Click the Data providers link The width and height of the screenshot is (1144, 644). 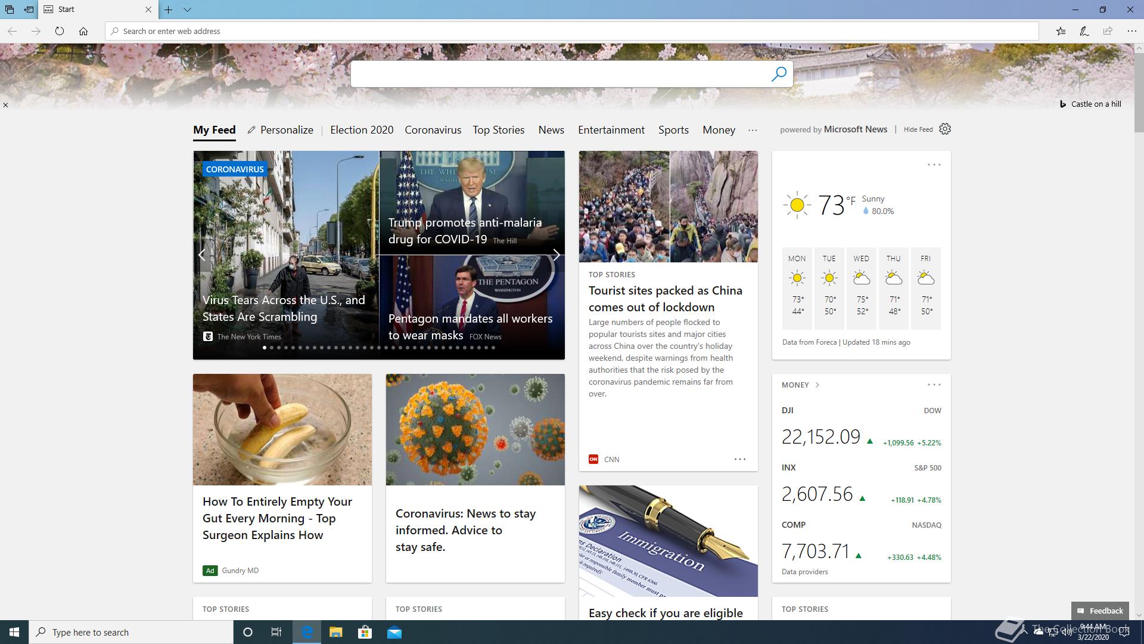(x=805, y=572)
